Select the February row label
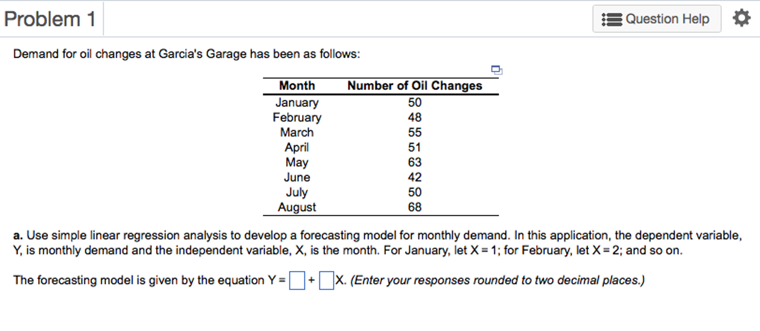The image size is (760, 331). (x=297, y=118)
